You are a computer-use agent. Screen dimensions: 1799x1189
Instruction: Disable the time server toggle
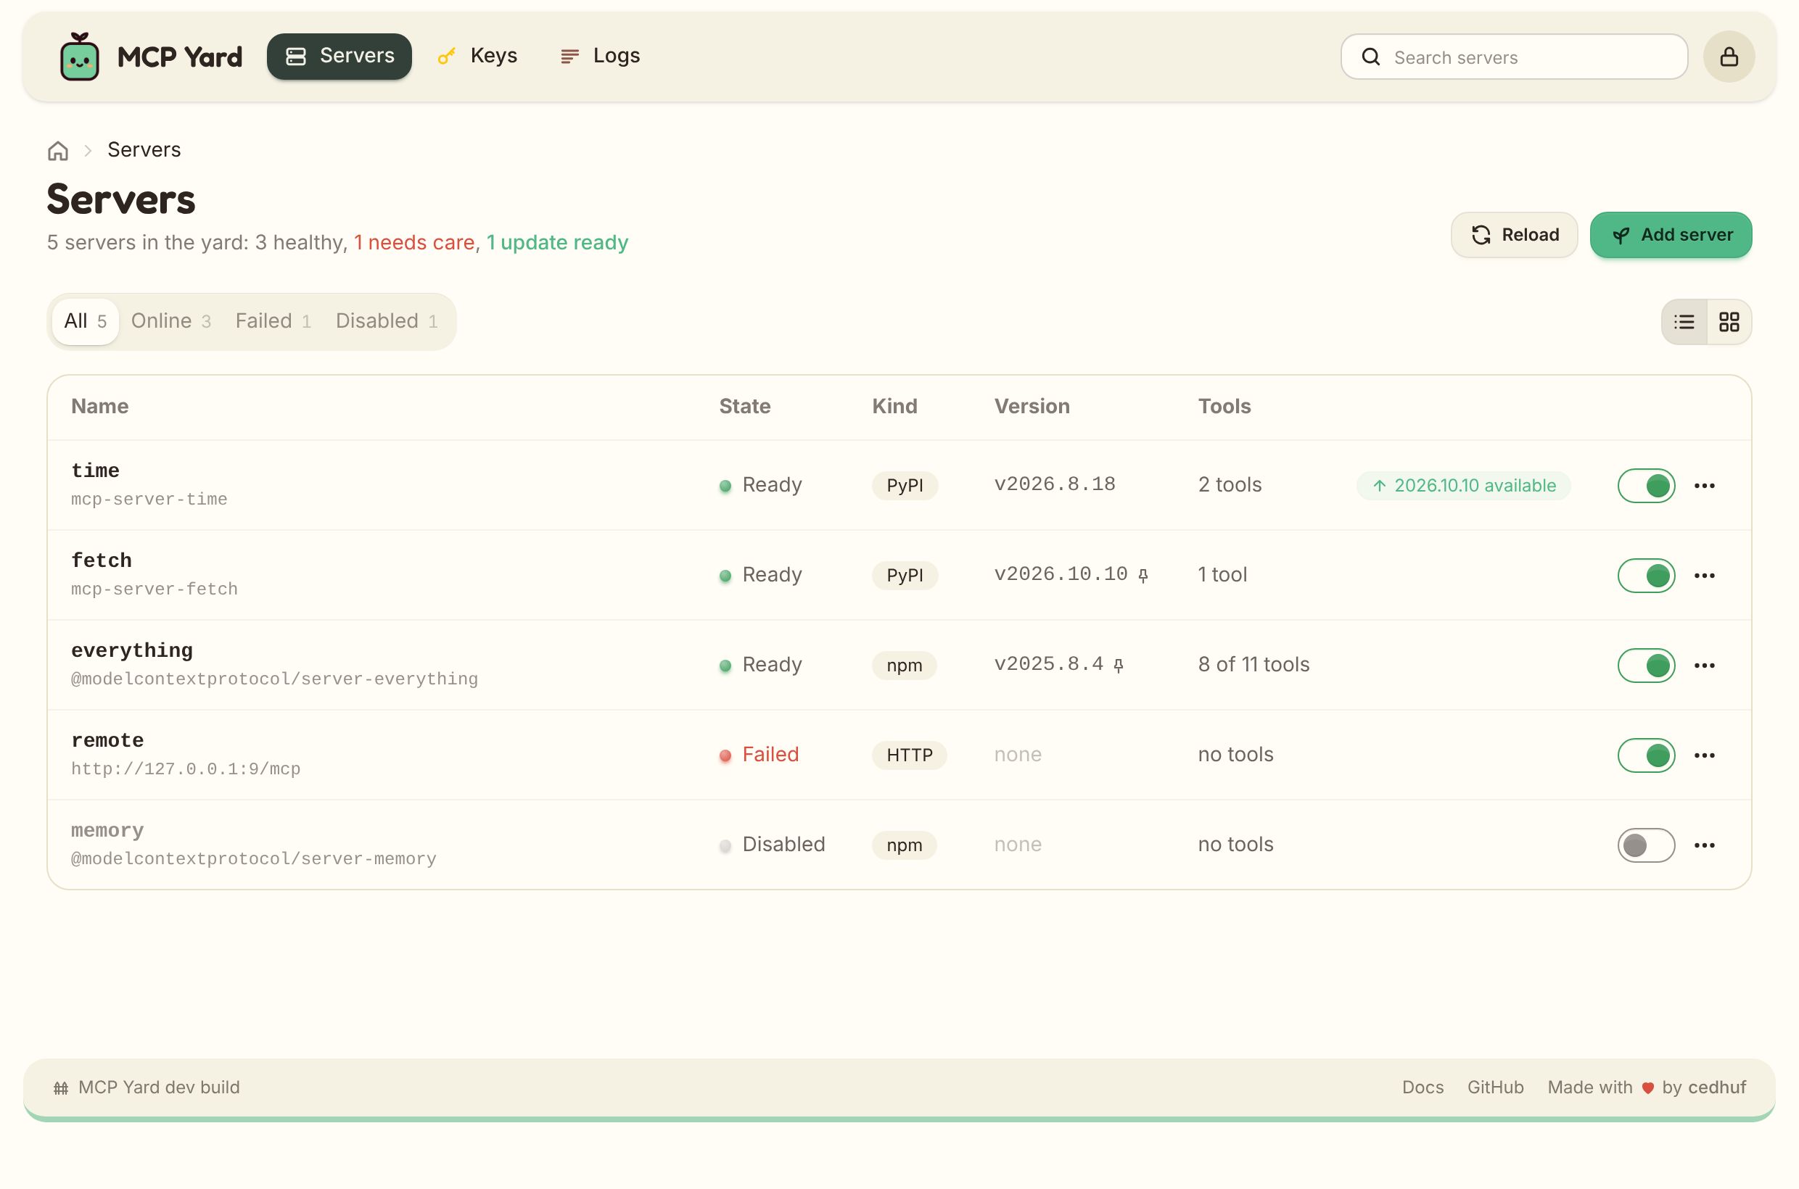[1647, 485]
